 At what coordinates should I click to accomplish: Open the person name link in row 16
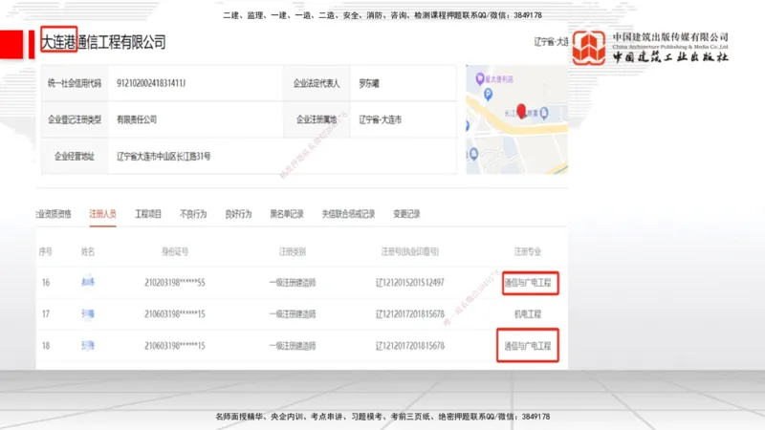[88, 282]
